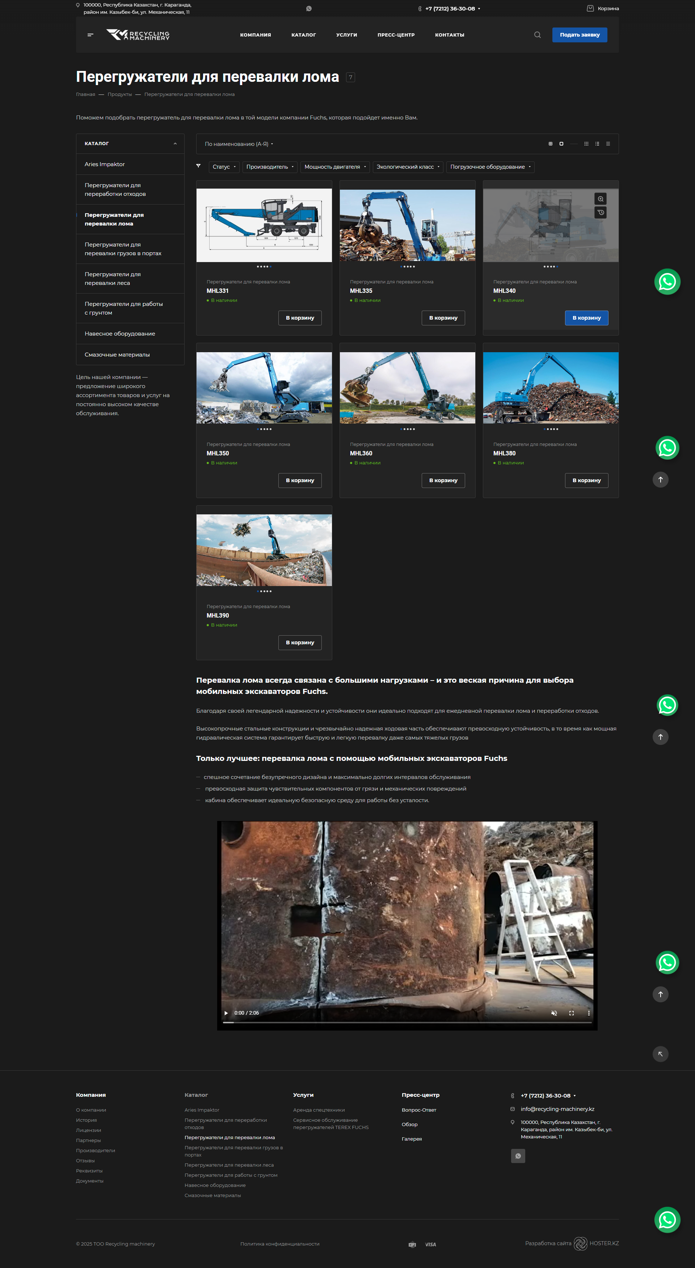Click the Подать заявку button
Image resolution: width=695 pixels, height=1268 pixels.
579,35
